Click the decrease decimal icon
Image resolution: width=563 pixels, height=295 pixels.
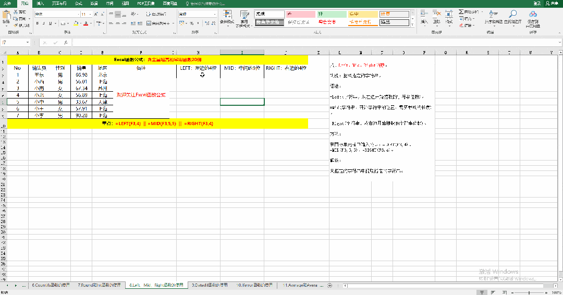[x=214, y=23]
